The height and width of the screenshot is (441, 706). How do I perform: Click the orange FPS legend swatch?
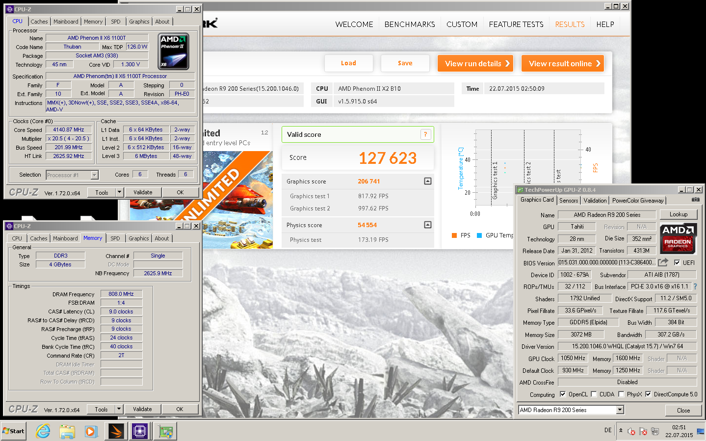[x=454, y=235]
